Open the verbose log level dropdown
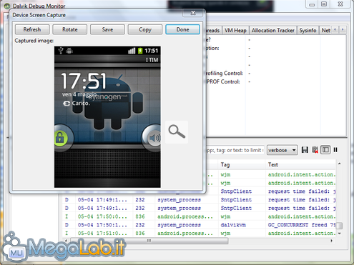354x265 pixels. point(282,150)
